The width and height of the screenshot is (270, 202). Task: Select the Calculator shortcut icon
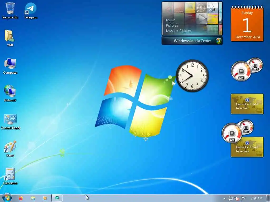point(10,176)
